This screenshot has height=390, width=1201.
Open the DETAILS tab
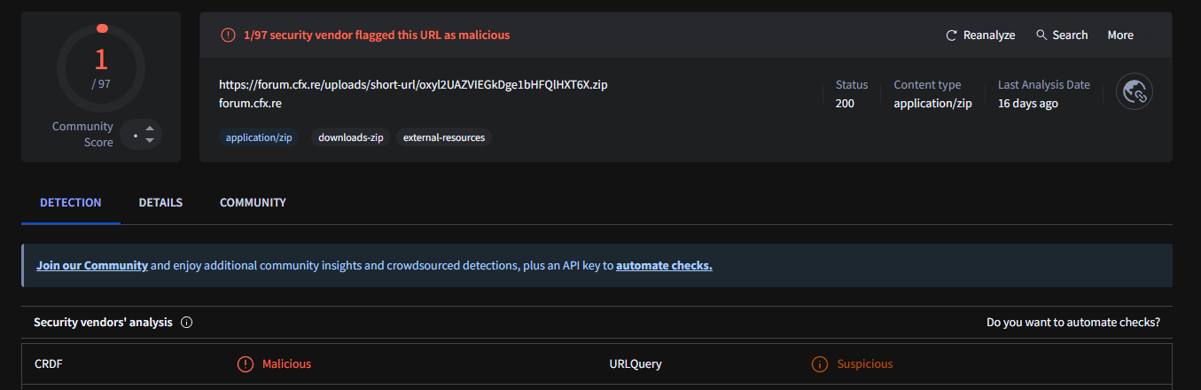pyautogui.click(x=160, y=203)
